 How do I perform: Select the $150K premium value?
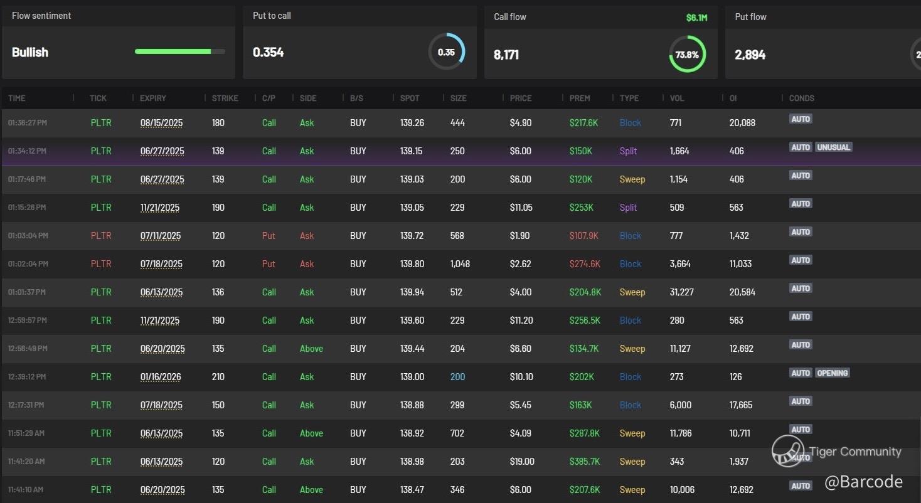coord(581,151)
